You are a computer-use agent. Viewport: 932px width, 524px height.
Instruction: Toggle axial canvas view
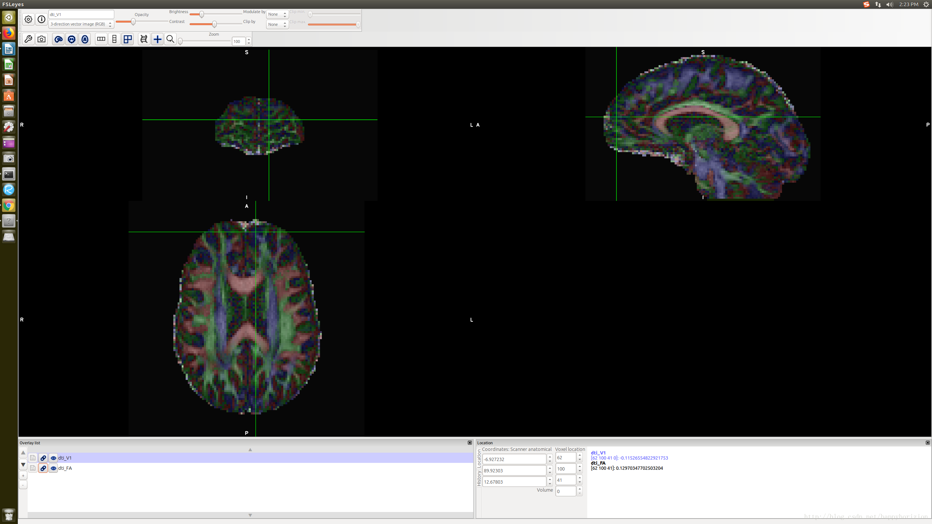(x=85, y=39)
